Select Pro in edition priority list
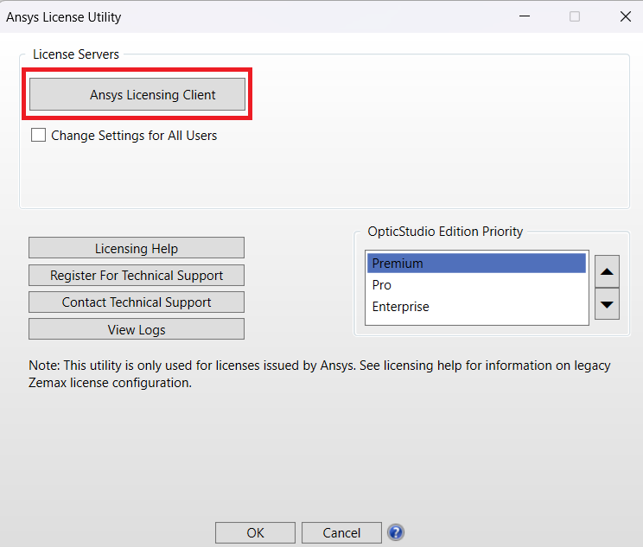 (x=476, y=285)
